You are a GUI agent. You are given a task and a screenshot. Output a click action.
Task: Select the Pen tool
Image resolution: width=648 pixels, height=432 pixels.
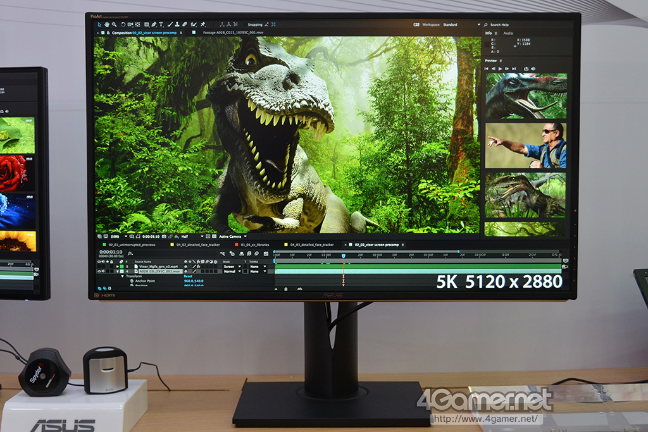pyautogui.click(x=154, y=25)
